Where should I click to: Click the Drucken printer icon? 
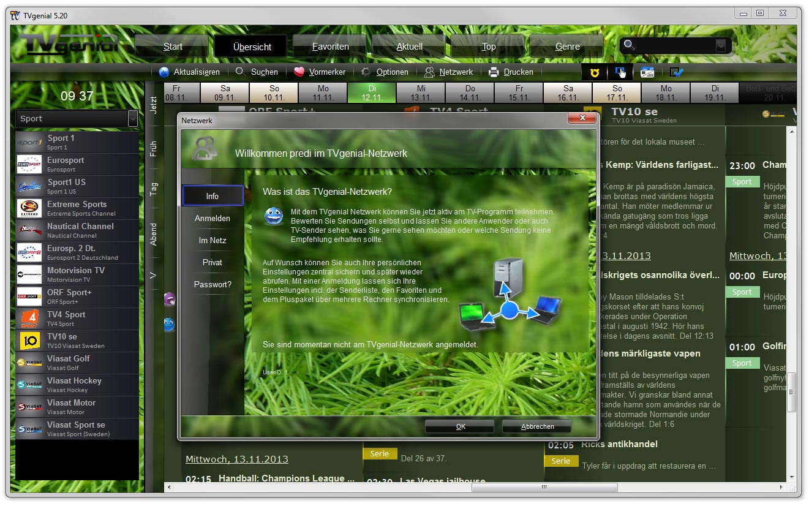tap(494, 72)
